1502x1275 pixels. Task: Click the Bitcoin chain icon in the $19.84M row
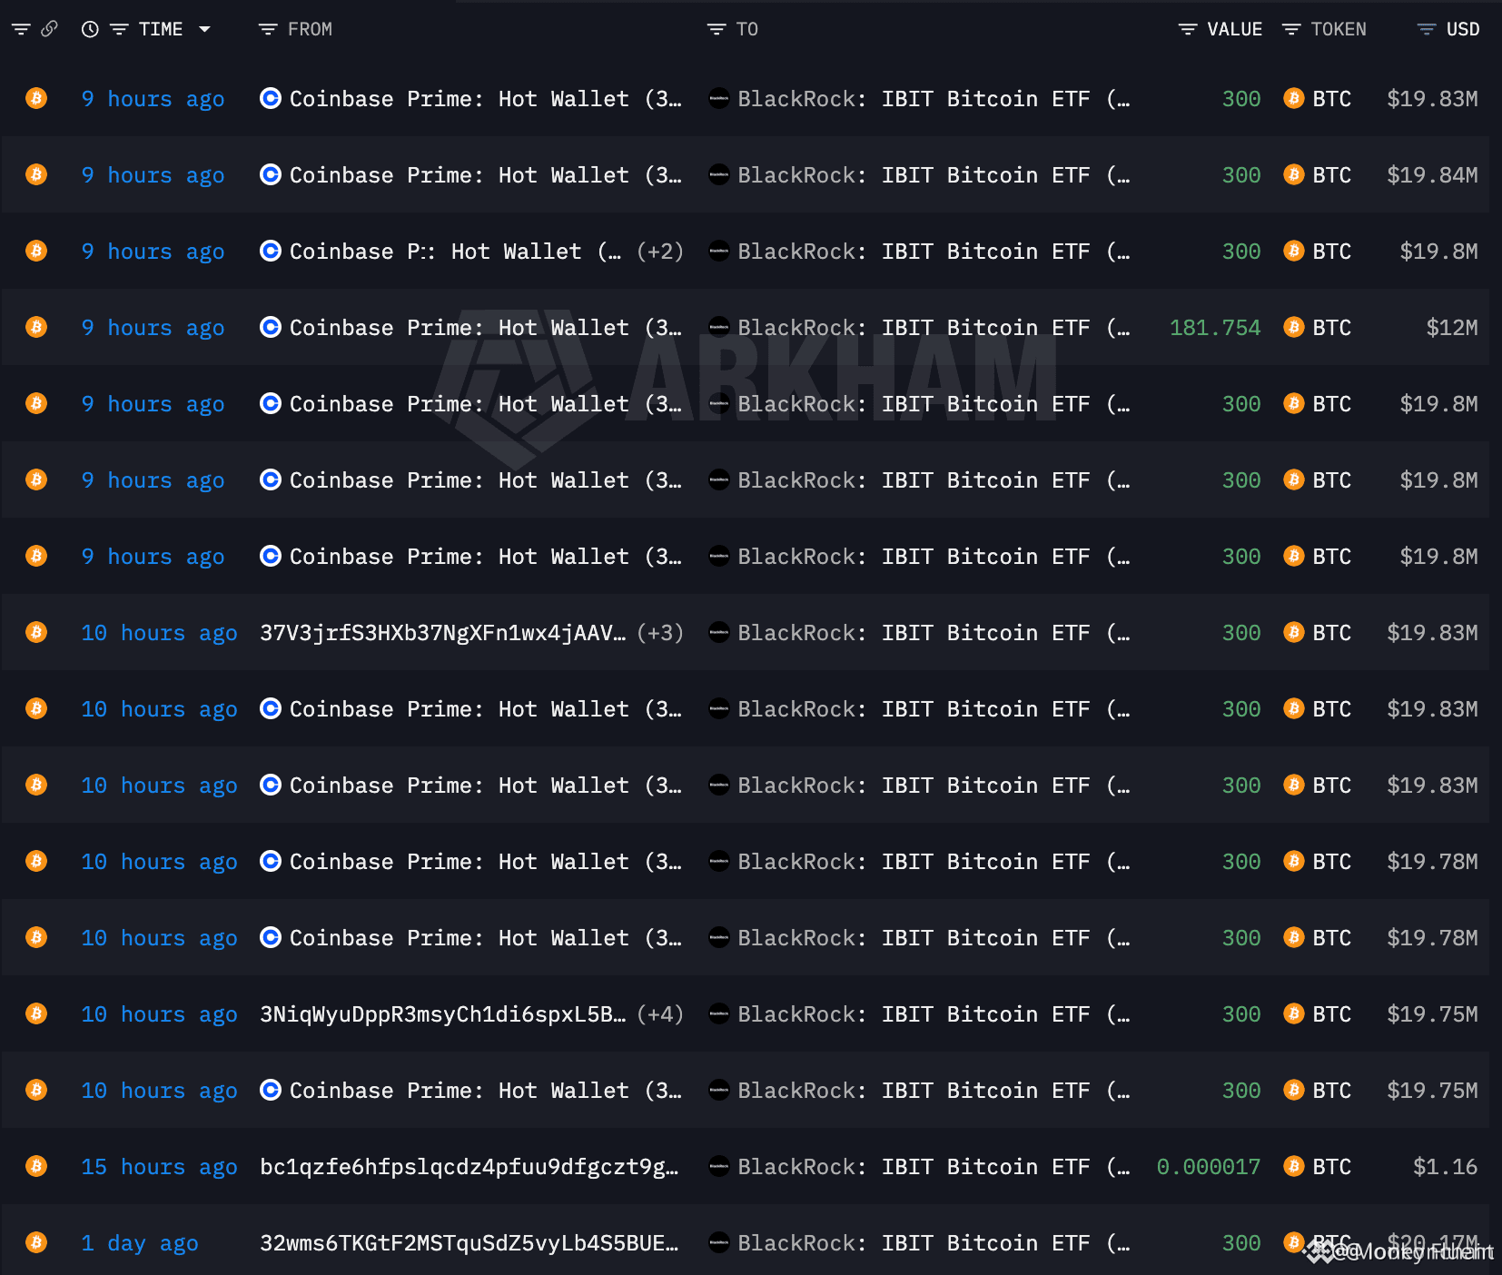click(36, 174)
